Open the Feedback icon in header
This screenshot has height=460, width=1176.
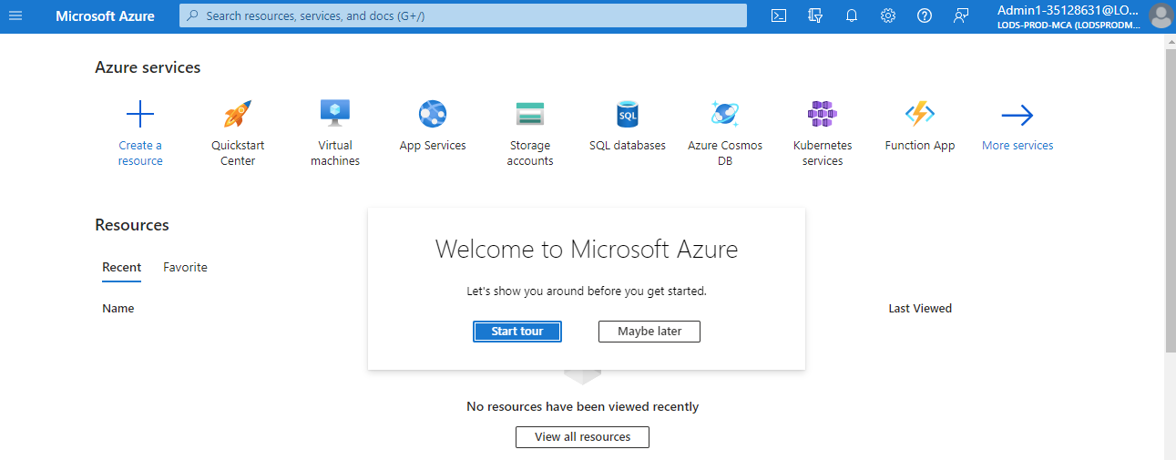961,15
